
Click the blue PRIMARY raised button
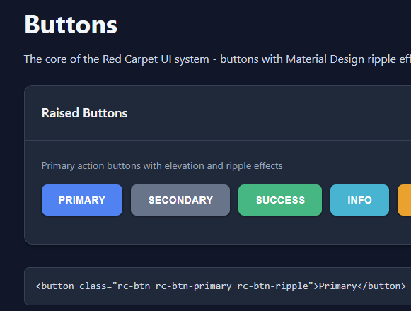point(82,200)
